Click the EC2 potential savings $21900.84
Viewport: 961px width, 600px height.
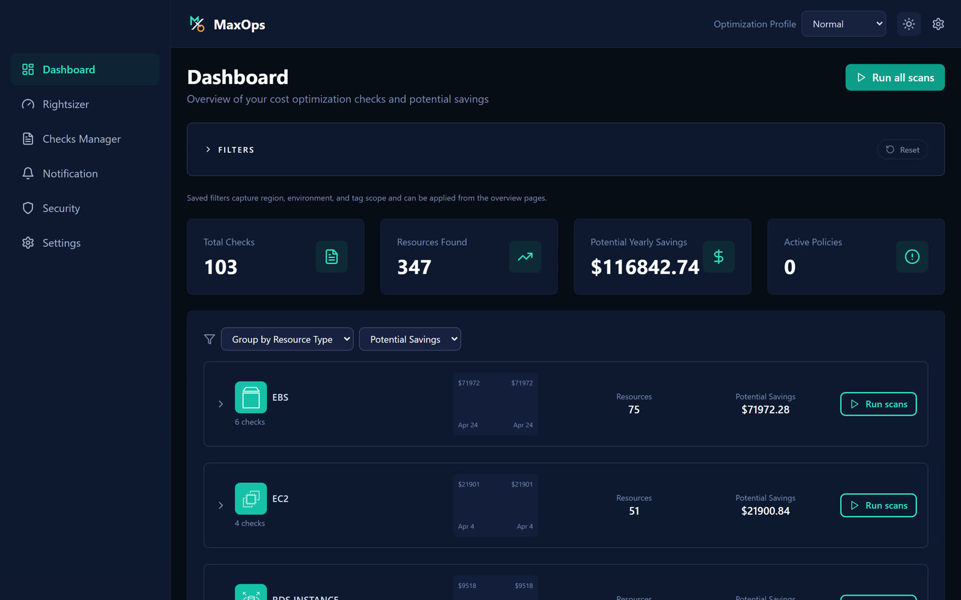coord(765,511)
